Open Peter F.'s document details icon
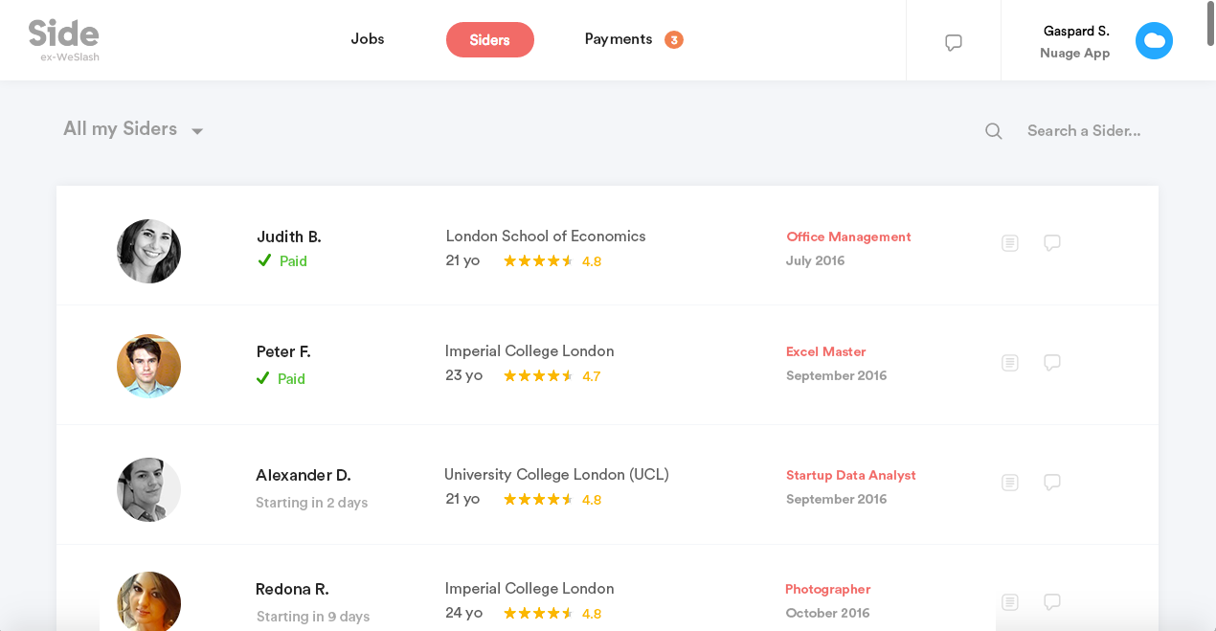Viewport: 1216px width, 631px height. click(x=1009, y=363)
